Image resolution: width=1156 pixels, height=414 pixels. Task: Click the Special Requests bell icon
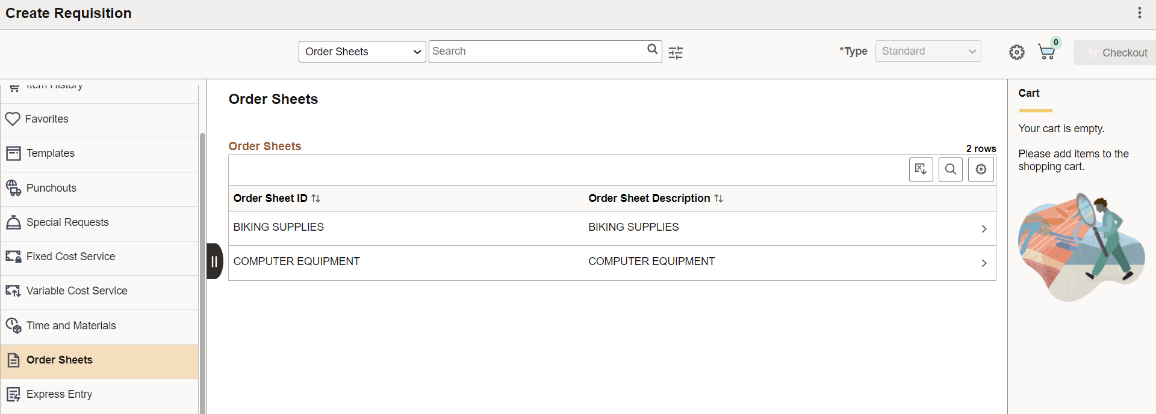tap(13, 222)
